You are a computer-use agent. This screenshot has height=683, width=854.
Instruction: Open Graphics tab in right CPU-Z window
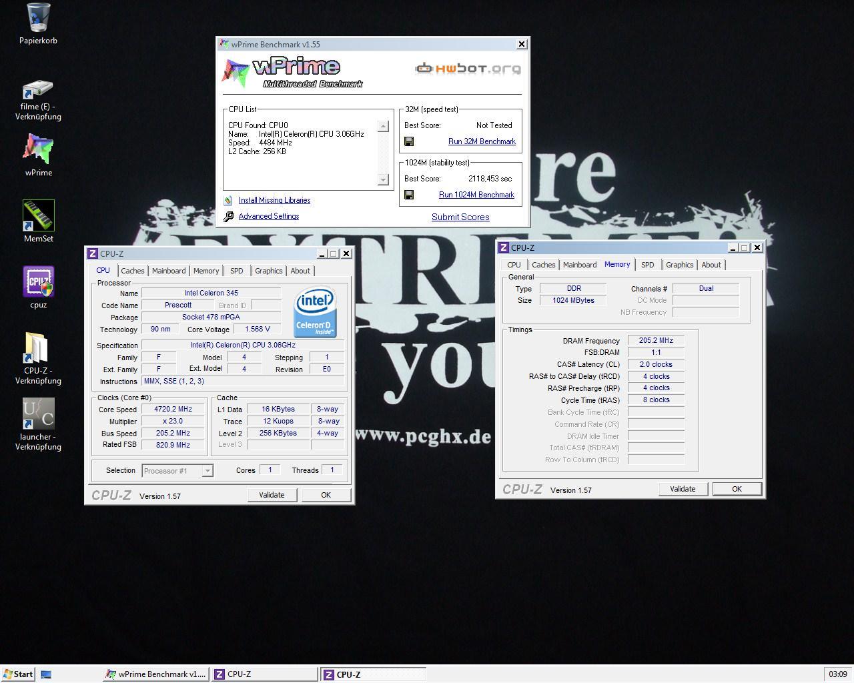coord(680,265)
